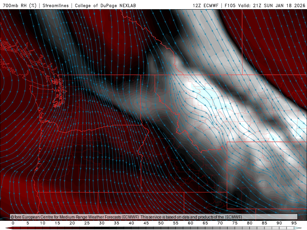Click the "0" value on the colorbar scale
Viewport: 307px width, 230px height.
click(x=13, y=223)
